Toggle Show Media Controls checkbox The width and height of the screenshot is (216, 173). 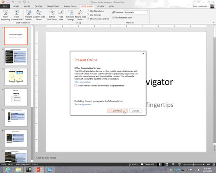(88, 19)
